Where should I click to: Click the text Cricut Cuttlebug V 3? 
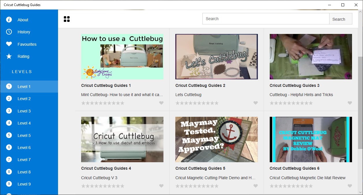pyautogui.click(x=99, y=178)
